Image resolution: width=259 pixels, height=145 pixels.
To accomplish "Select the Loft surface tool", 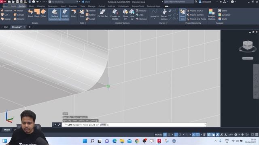I will click(x=4, y=15).
